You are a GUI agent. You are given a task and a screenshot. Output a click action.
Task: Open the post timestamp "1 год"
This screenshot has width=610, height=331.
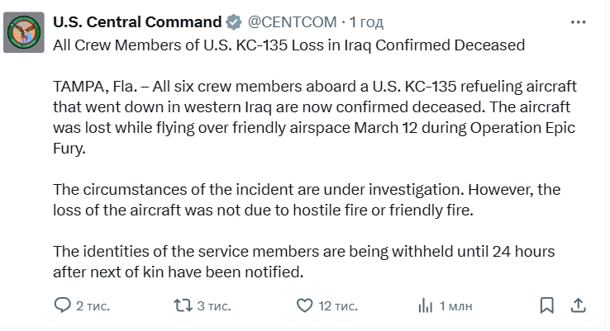tap(366, 21)
